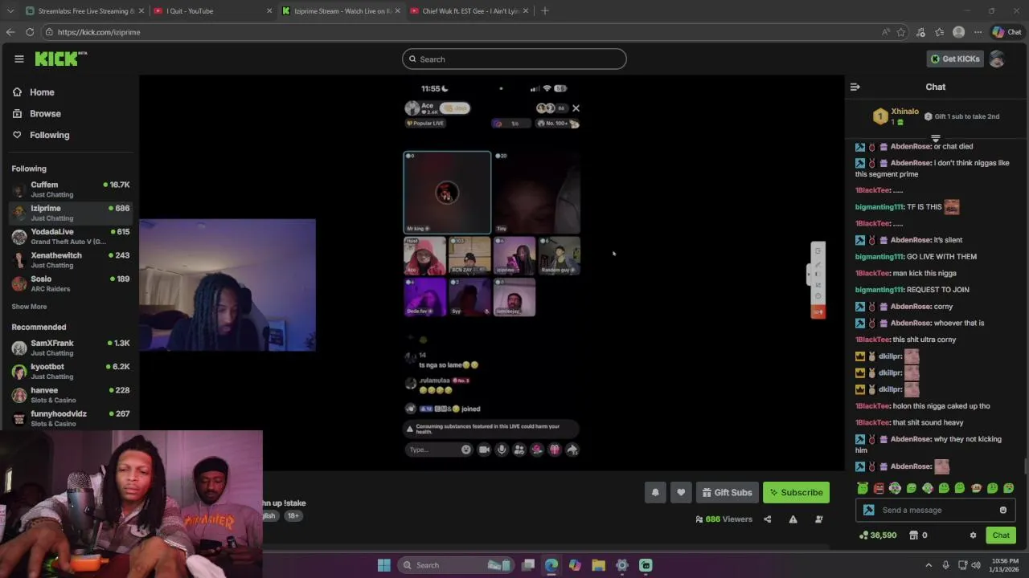This screenshot has height=578, width=1029.
Task: Click the Kick search box
Action: (514, 59)
